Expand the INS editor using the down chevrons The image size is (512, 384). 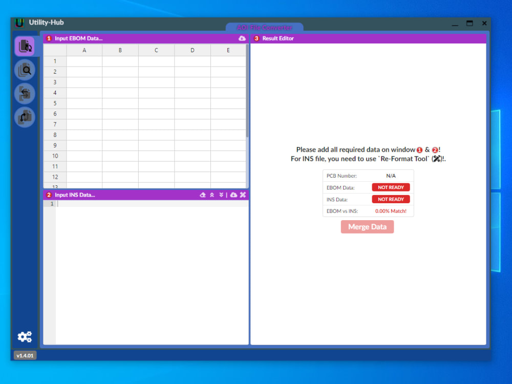pos(221,195)
